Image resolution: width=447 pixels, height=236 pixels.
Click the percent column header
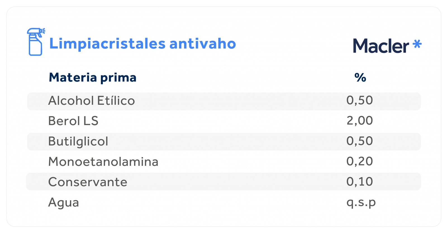coord(360,77)
